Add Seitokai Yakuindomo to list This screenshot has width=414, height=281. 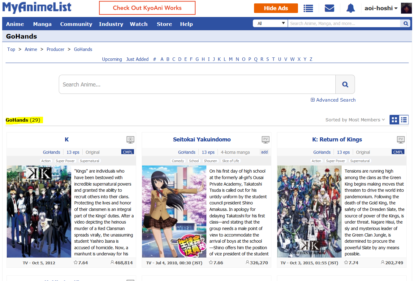[x=264, y=152]
